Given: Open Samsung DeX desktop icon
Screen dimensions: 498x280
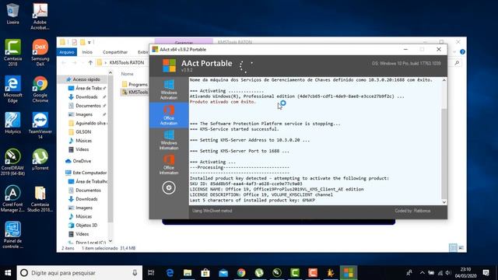Looking at the screenshot, I should click(x=40, y=53).
